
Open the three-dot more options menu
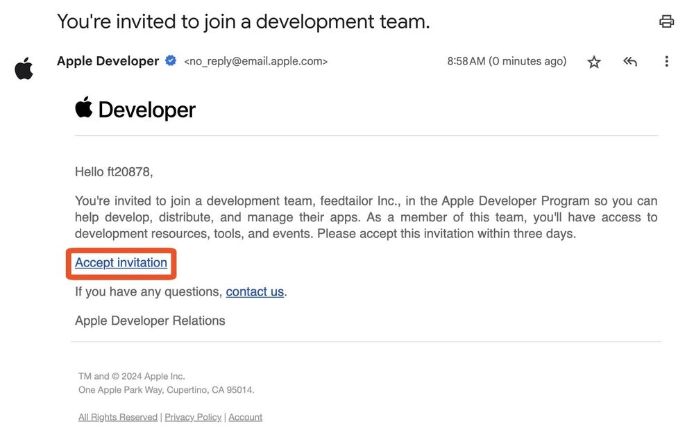(666, 62)
